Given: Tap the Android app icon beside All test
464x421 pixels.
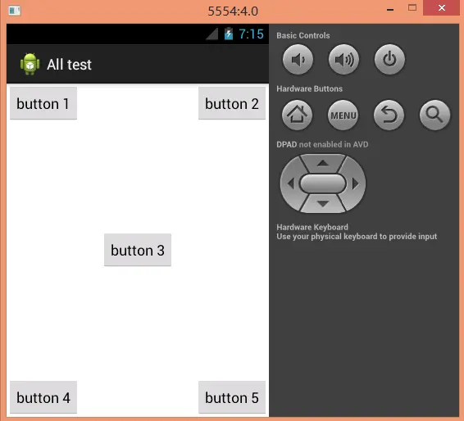Looking at the screenshot, I should 30,64.
